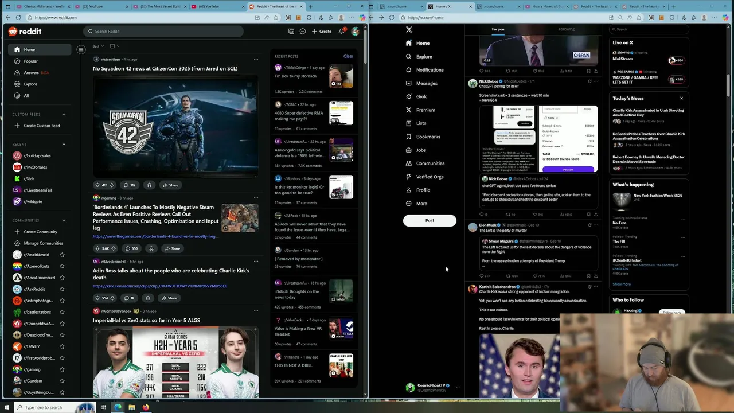Image resolution: width=734 pixels, height=413 pixels.
Task: Collapse Reddit sidebar with hamburger button
Action: (81, 49)
